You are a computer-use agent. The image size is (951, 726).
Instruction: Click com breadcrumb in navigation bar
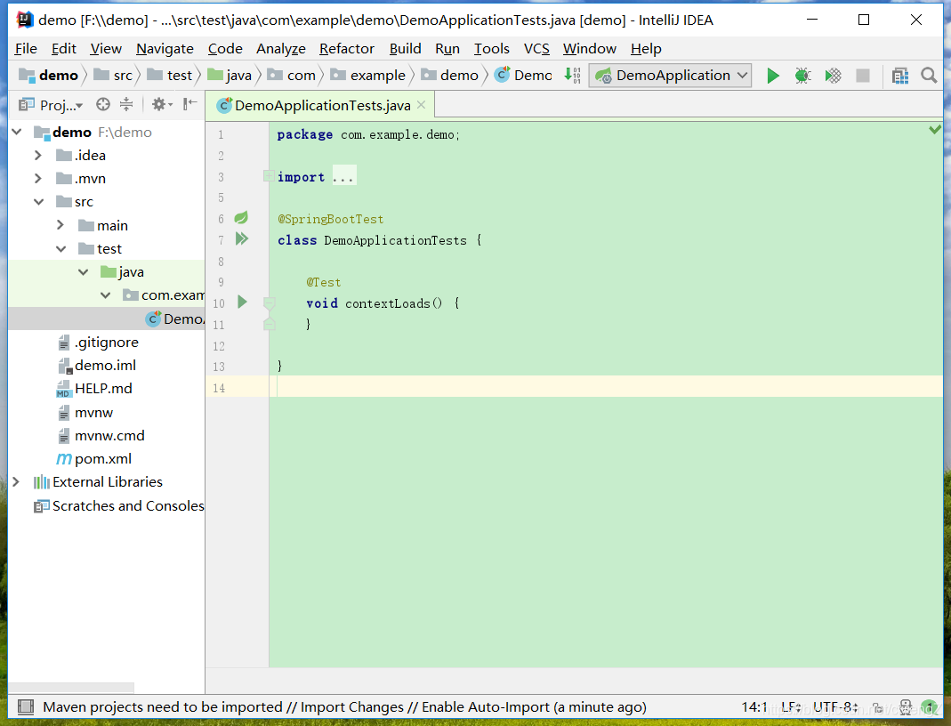coord(292,76)
